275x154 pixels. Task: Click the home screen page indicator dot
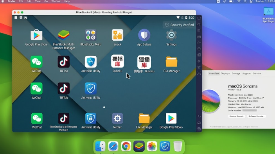(104, 107)
